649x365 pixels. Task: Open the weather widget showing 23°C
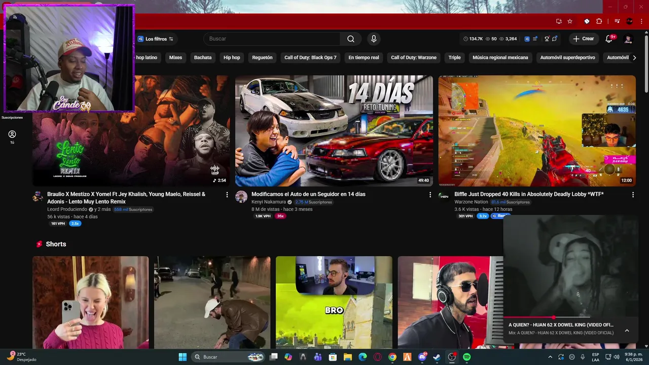click(x=22, y=357)
